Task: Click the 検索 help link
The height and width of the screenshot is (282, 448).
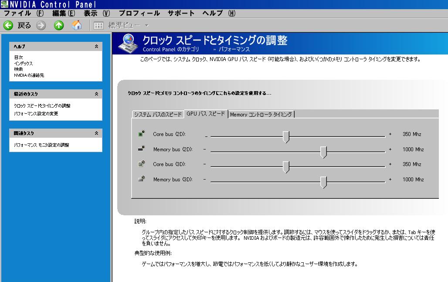Action: point(19,69)
